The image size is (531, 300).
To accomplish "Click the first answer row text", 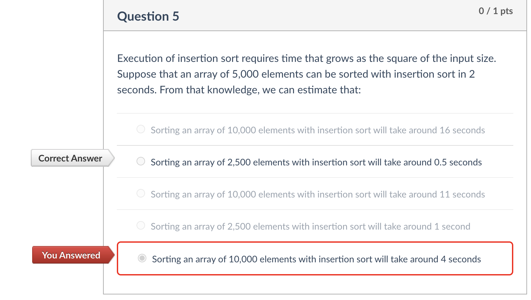I will [x=318, y=130].
